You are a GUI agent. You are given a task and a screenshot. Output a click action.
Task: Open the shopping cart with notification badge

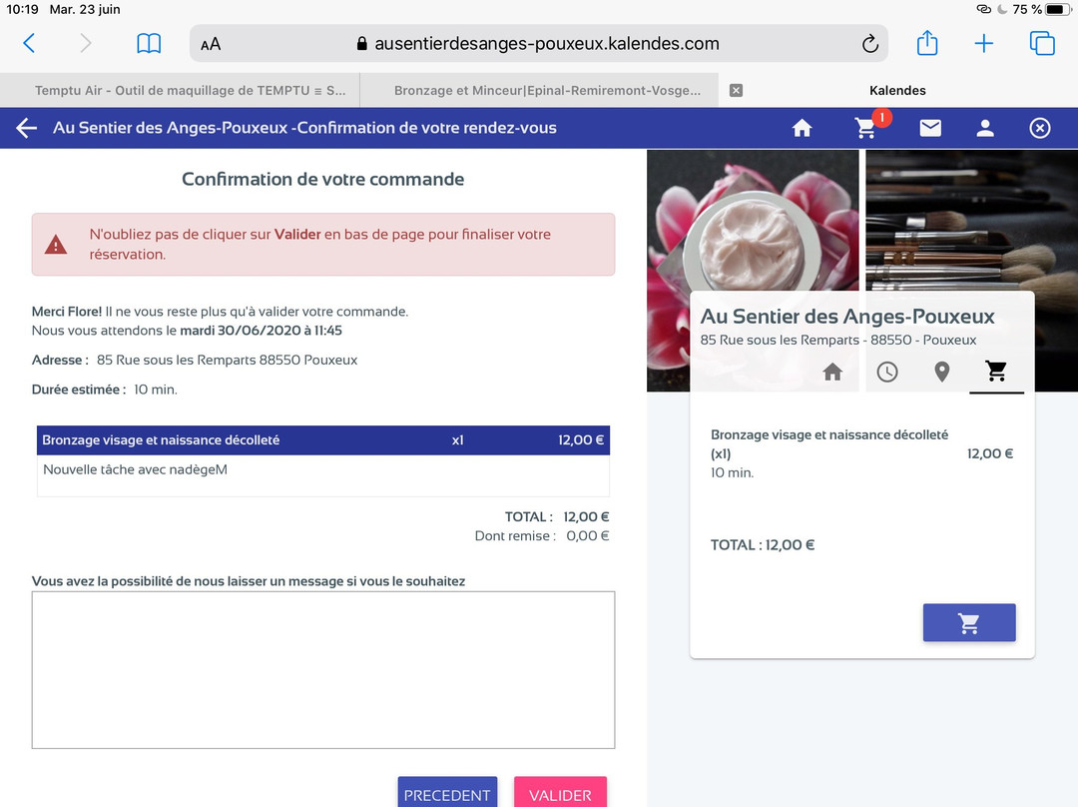[866, 128]
